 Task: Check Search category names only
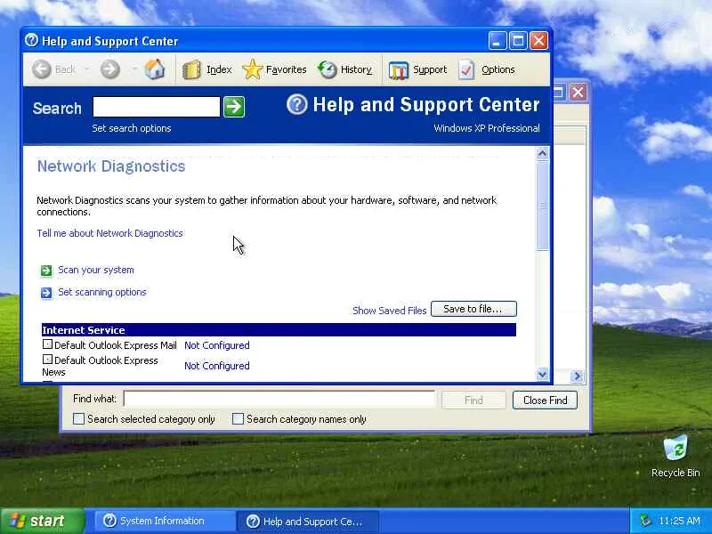point(238,418)
